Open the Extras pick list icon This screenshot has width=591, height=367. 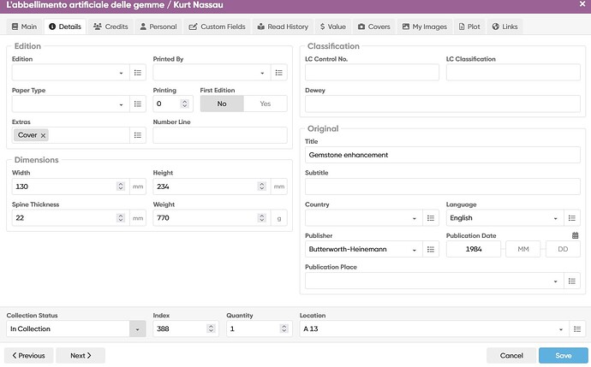tap(138, 135)
